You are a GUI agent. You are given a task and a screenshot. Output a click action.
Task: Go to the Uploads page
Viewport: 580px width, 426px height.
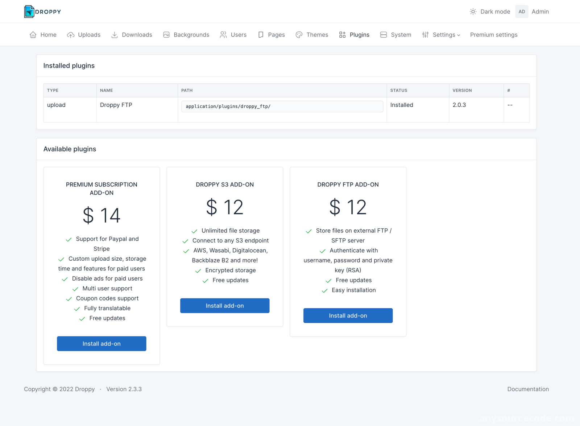coord(84,35)
